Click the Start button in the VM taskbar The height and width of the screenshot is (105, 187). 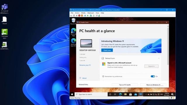click(72, 94)
